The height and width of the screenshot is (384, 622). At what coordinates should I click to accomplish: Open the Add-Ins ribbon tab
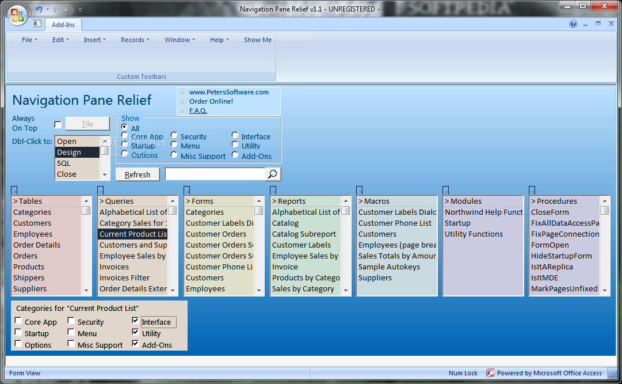click(63, 25)
